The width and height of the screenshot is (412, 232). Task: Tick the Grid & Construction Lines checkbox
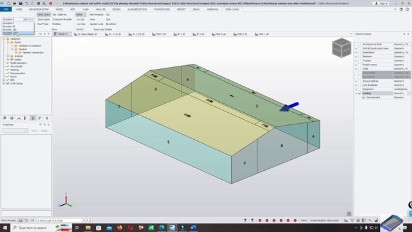pos(360,48)
